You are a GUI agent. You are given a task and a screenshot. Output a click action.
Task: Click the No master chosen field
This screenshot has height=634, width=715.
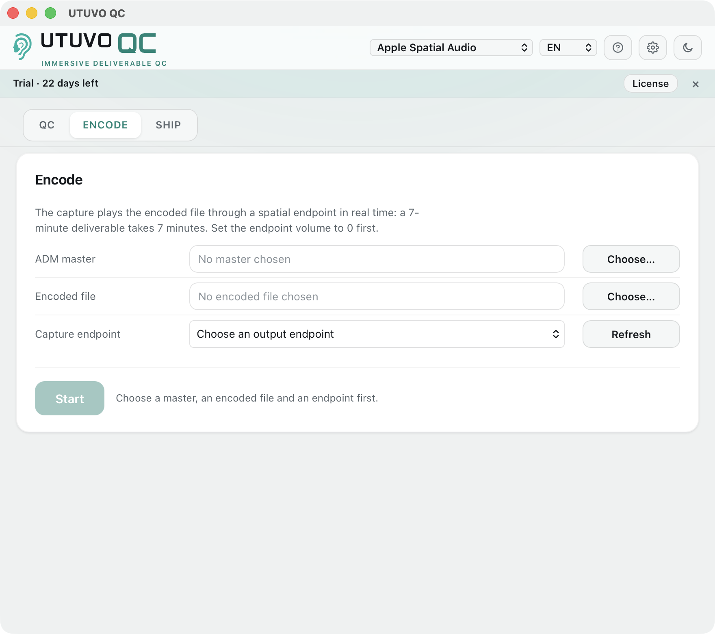click(377, 259)
